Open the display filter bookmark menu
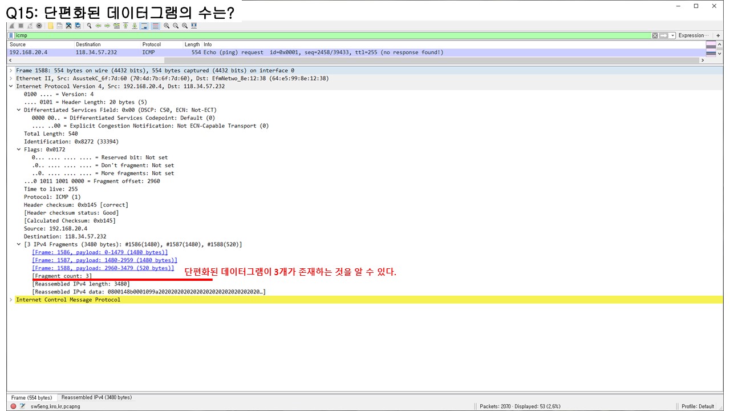Screen dimensions: 730x411 pyautogui.click(x=11, y=35)
